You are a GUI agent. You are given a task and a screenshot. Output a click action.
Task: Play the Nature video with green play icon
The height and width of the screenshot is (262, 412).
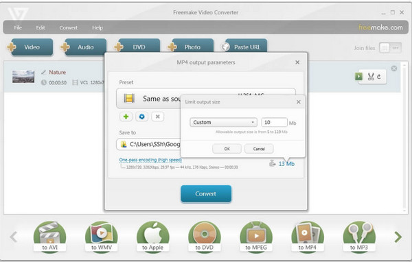coord(358,76)
